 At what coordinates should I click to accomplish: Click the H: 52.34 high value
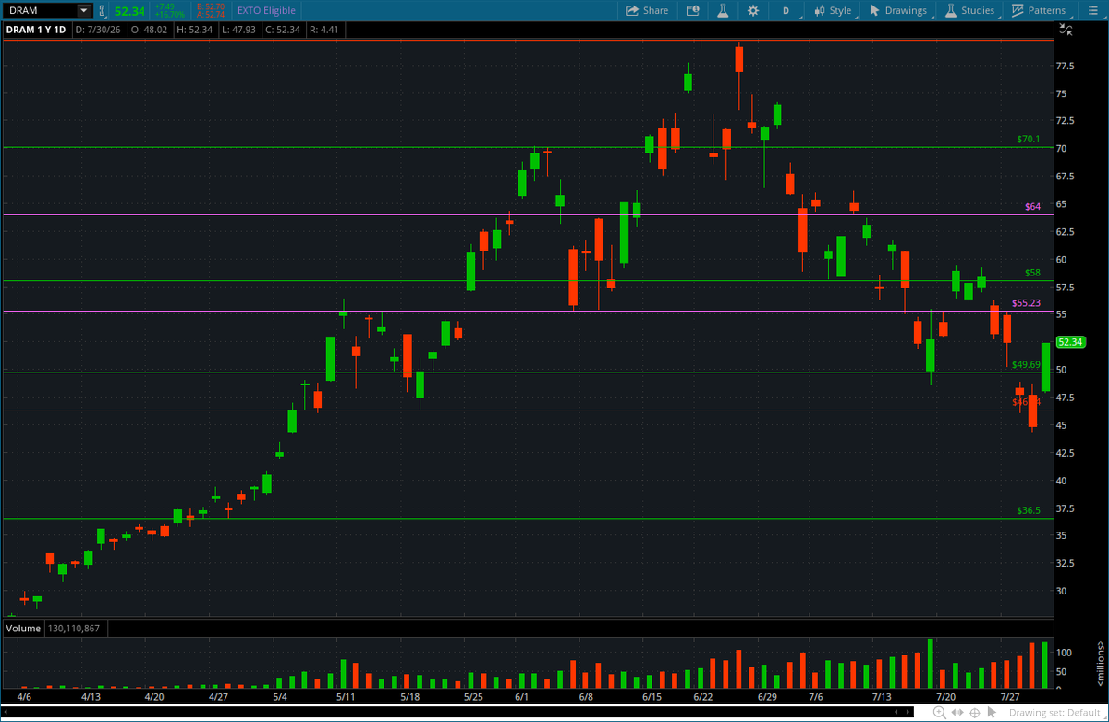tap(196, 30)
